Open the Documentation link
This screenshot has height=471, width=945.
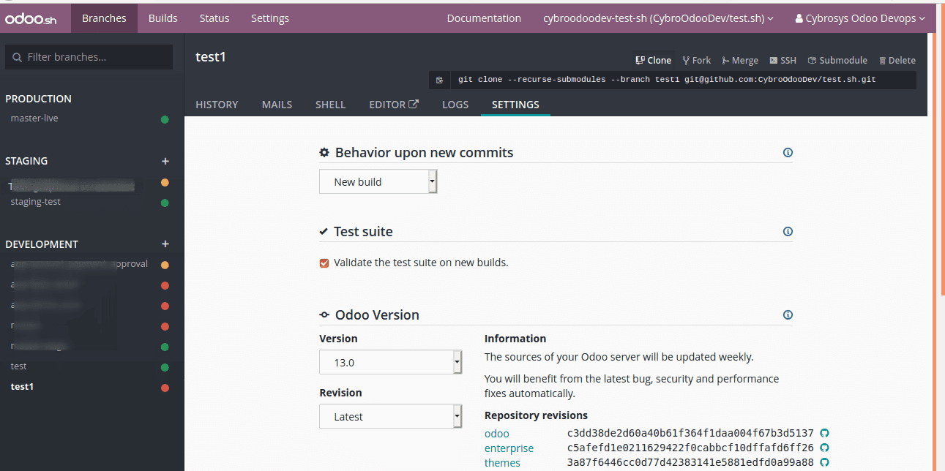coord(484,18)
